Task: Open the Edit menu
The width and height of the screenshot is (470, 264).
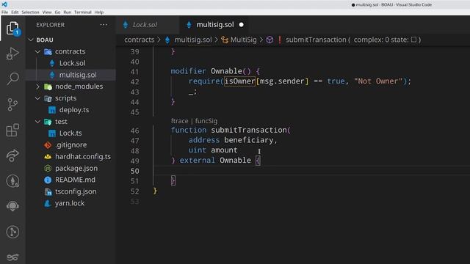Action: tap(15, 12)
